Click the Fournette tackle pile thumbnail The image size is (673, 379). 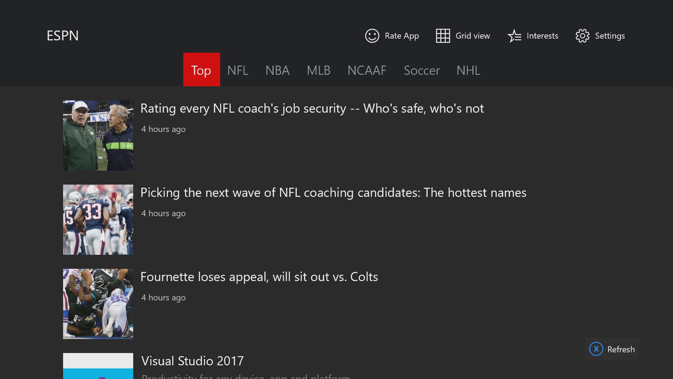pos(98,304)
